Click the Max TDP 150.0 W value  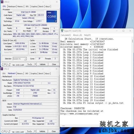pyautogui.click(x=41, y=15)
